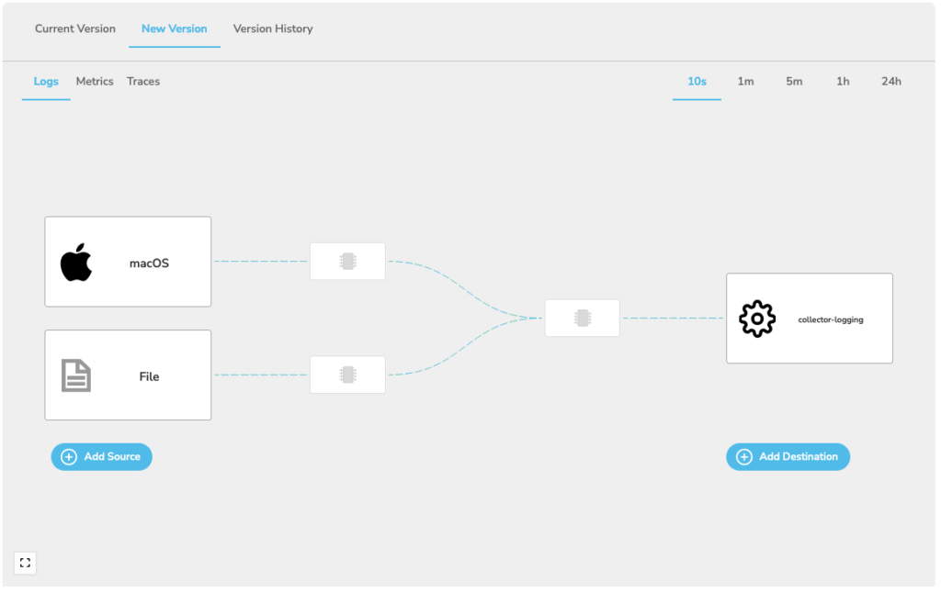Click the plus icon inside Add Destination button
Viewport: 941px width, 593px height.
[x=743, y=456]
